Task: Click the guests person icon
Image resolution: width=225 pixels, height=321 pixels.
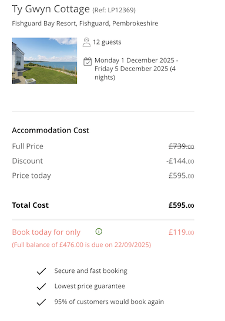Action: (x=86, y=42)
